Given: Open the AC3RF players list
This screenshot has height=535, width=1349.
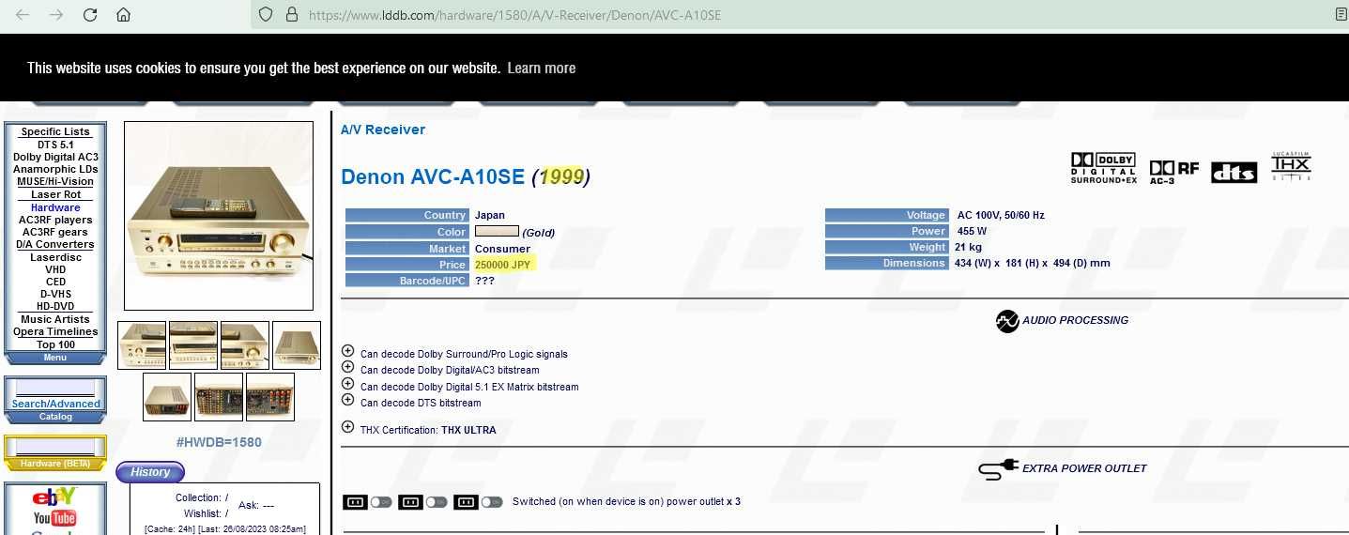Looking at the screenshot, I should 55,220.
